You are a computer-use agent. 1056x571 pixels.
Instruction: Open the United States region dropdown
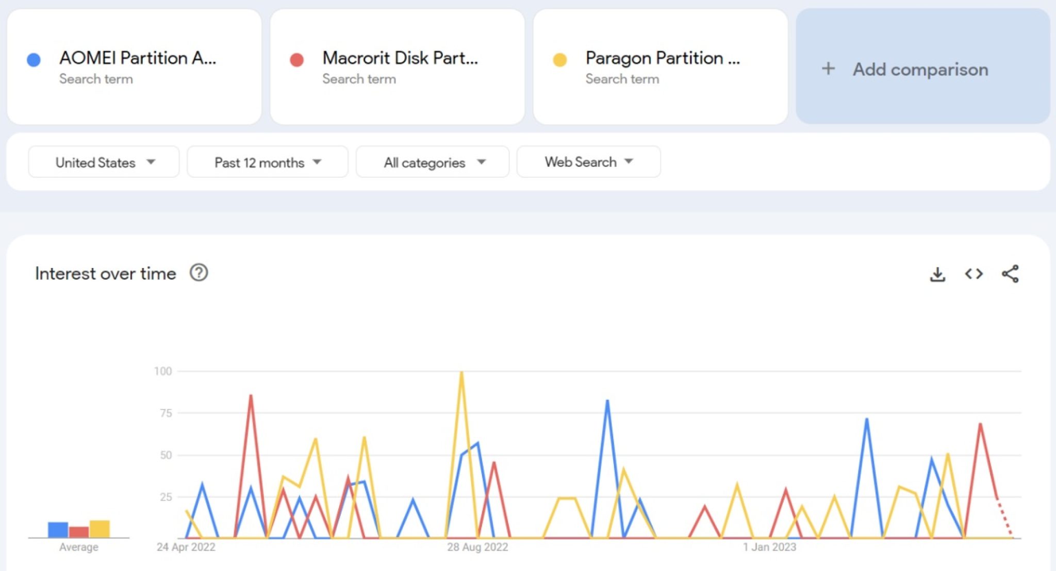pos(104,162)
